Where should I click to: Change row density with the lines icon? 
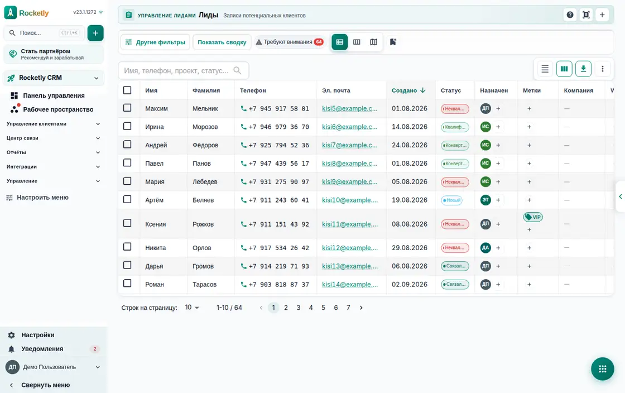click(x=545, y=69)
